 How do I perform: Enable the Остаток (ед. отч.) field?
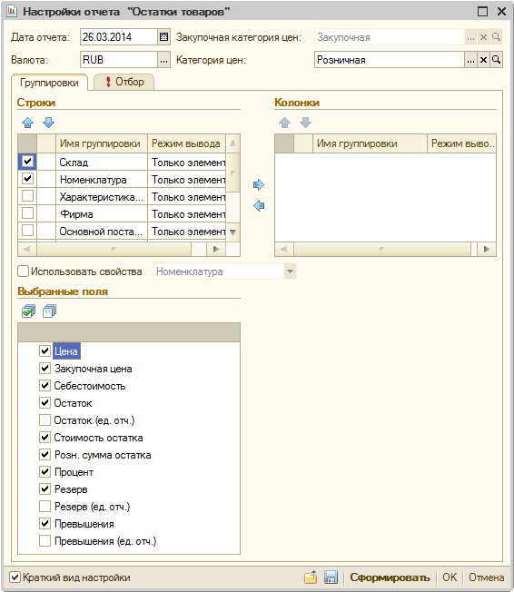[44, 419]
